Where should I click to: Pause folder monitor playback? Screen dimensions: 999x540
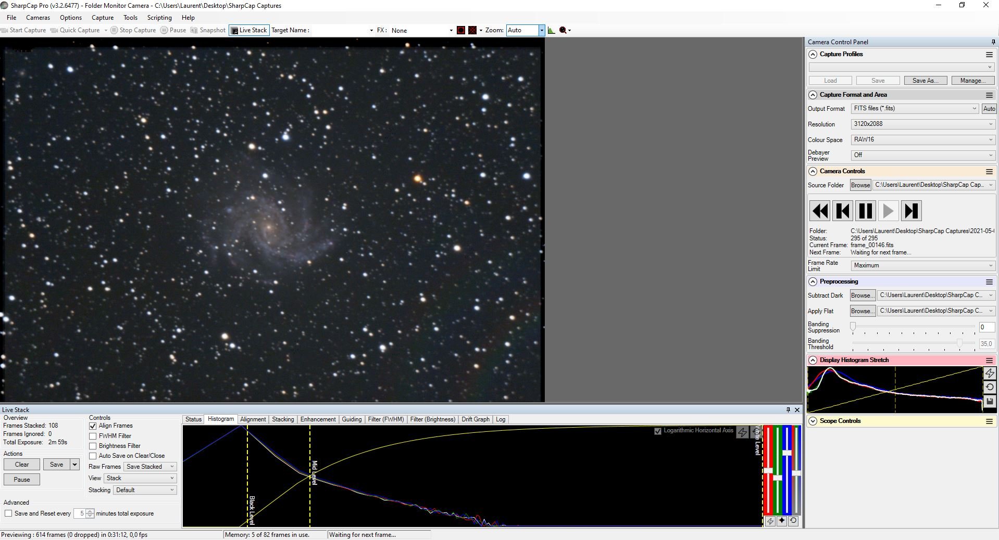coord(866,211)
